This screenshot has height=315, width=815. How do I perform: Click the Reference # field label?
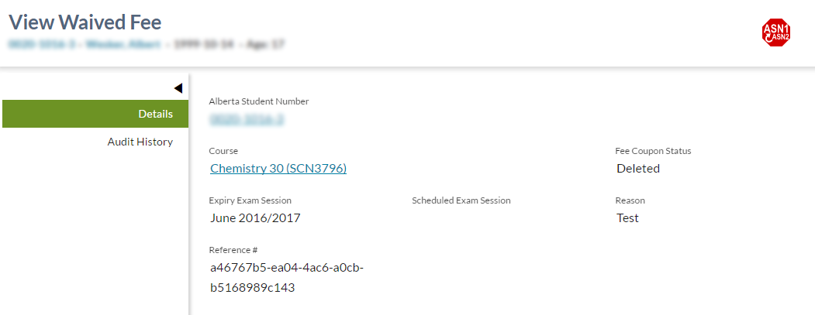(x=233, y=250)
